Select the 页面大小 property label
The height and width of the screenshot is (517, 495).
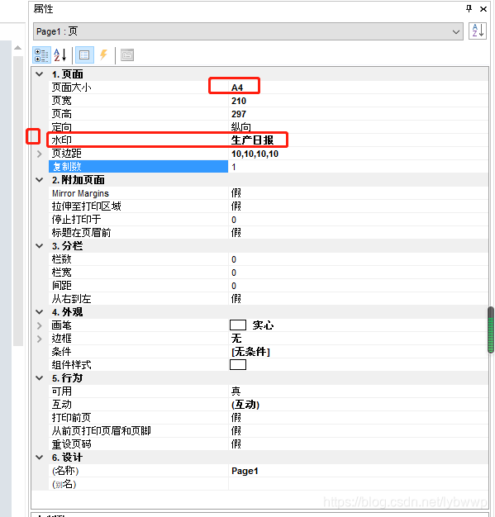(71, 88)
